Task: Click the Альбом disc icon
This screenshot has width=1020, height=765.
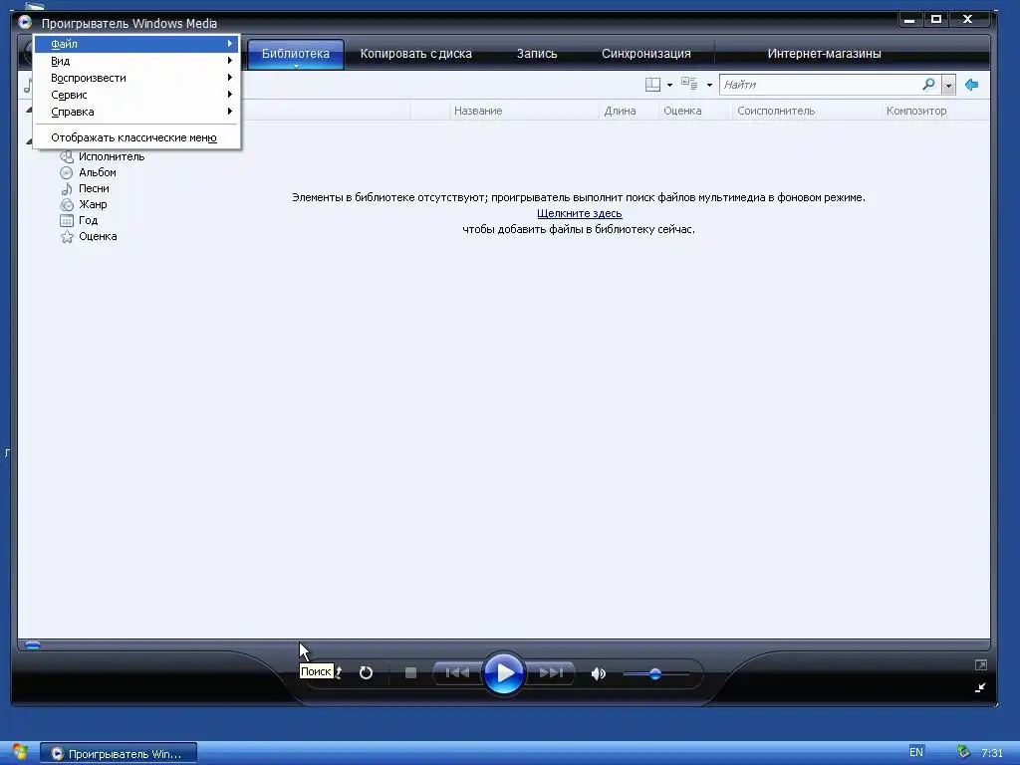Action: tap(67, 173)
